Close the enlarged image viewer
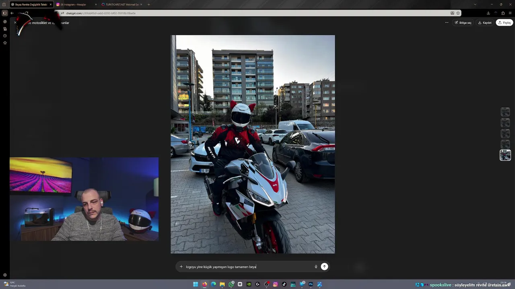The height and width of the screenshot is (289, 515). [15, 22]
